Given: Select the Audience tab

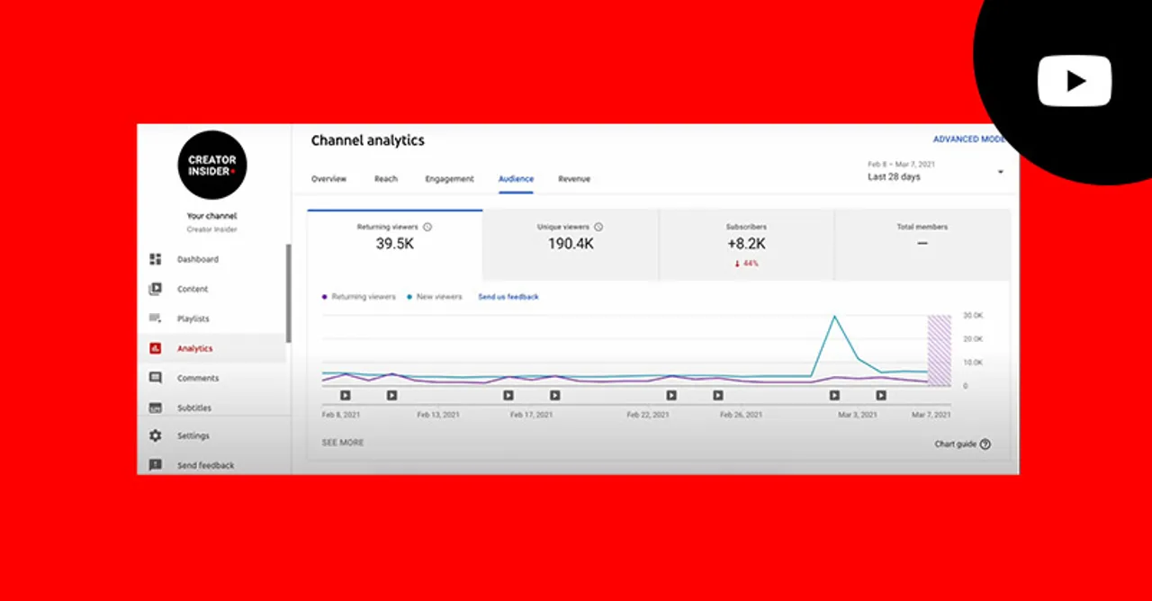Looking at the screenshot, I should click(x=516, y=179).
